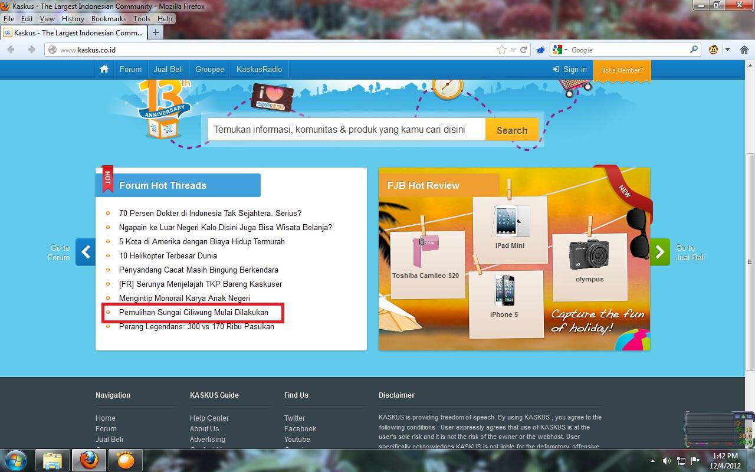Open a new tab with plus button
This screenshot has width=755, height=472.
pos(156,33)
